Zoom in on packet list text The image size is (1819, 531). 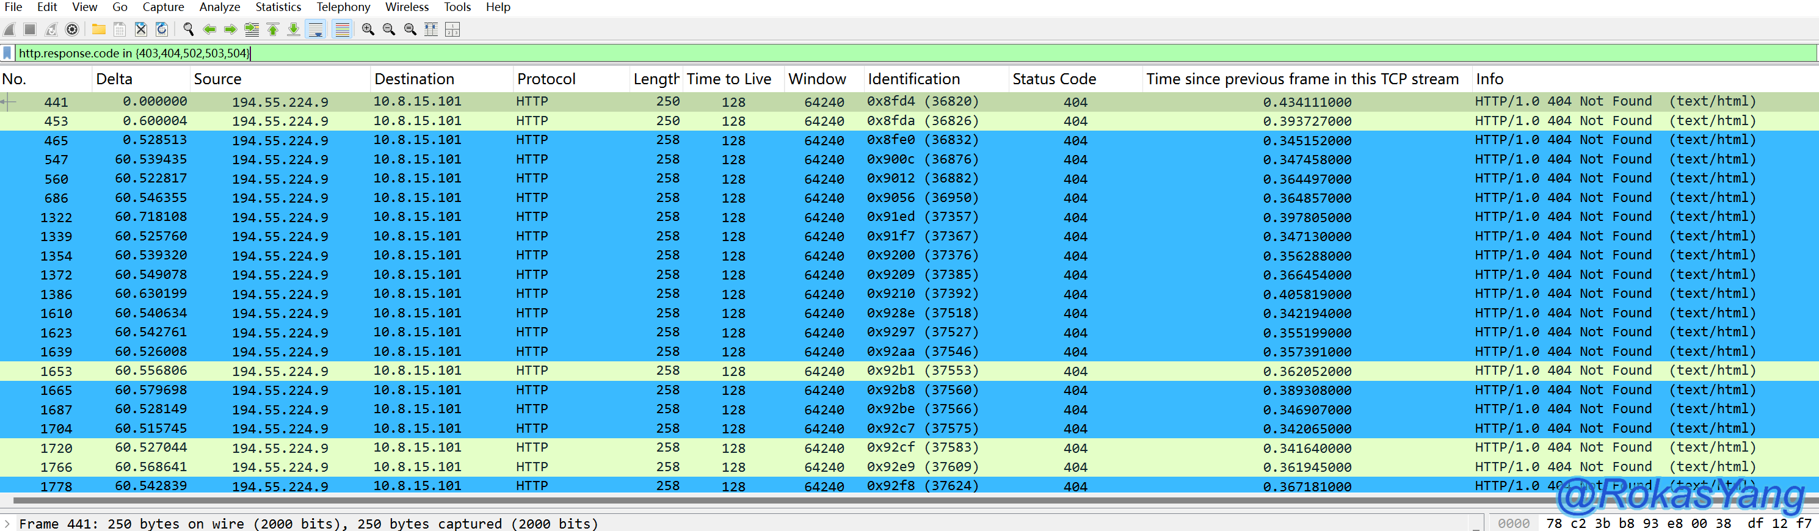click(368, 29)
